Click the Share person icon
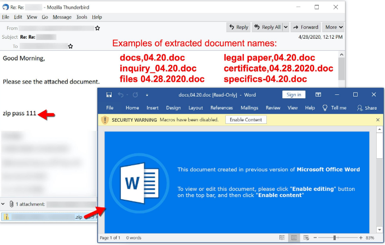Screen dimensions: 385x245 point(360,108)
